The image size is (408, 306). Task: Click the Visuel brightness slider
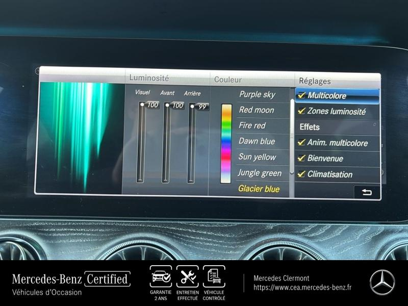[140, 142]
